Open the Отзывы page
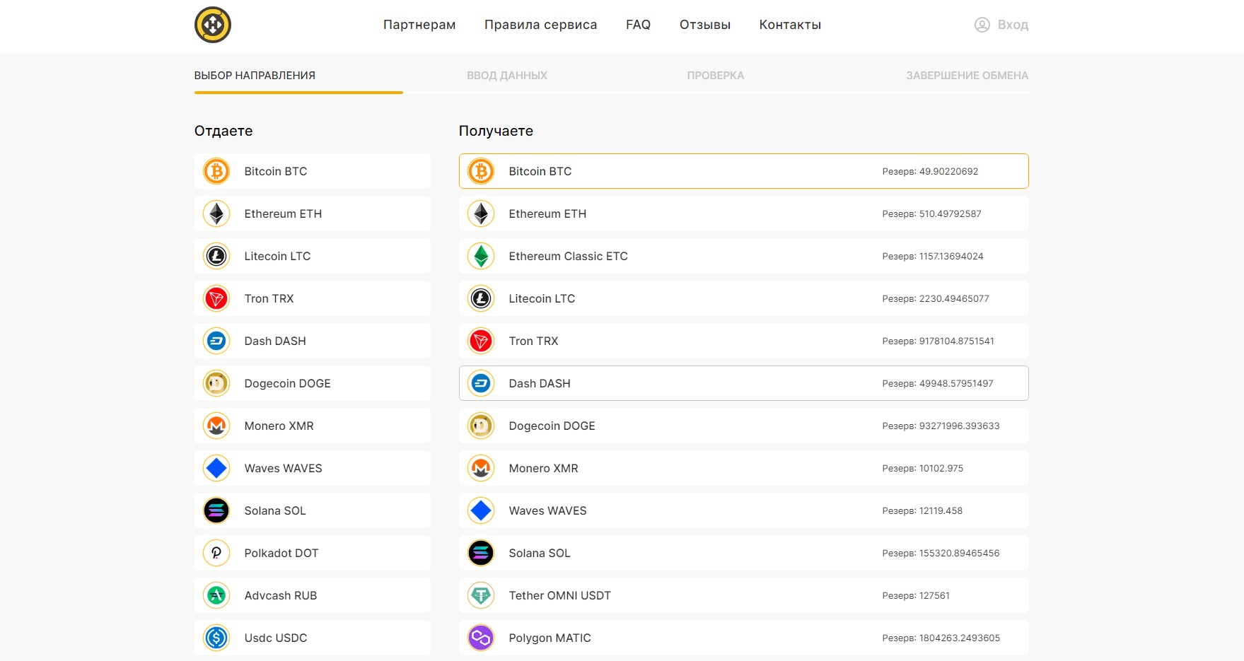This screenshot has width=1244, height=661. click(x=705, y=25)
